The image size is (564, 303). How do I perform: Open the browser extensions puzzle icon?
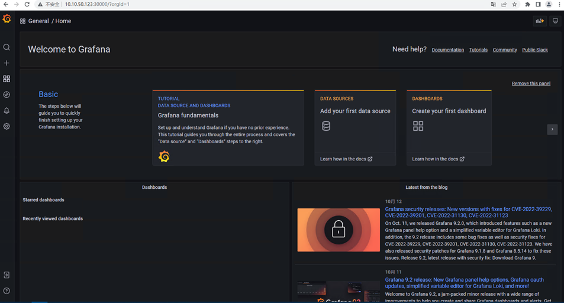[x=528, y=4]
